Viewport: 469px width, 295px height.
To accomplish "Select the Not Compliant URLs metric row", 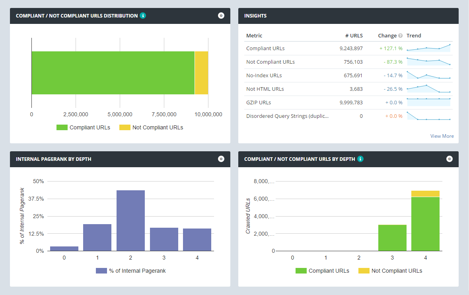I will click(271, 62).
